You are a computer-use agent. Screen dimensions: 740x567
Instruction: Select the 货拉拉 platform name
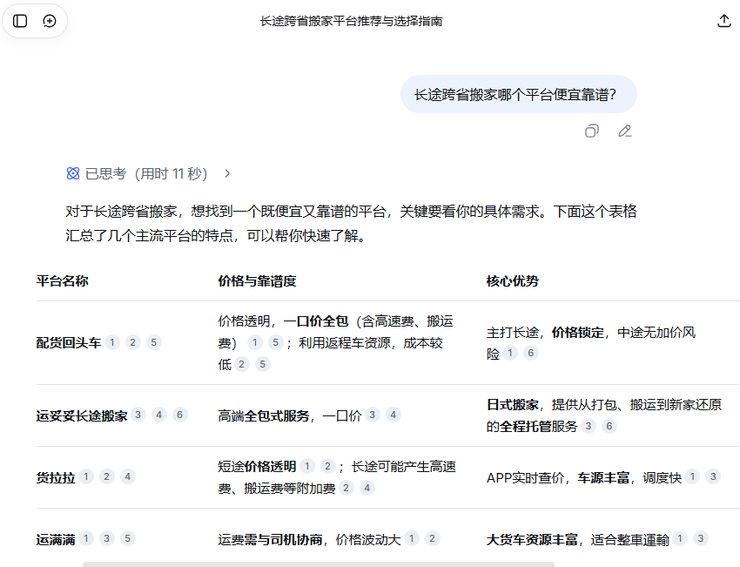(56, 477)
